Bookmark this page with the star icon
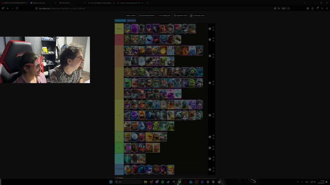Screen dimensions: 330x185 point(288,8)
